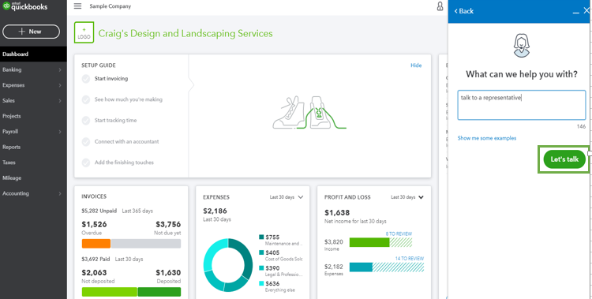The image size is (592, 299).
Task: Expand the Payroll submenu chevron
Action: pos(60,132)
